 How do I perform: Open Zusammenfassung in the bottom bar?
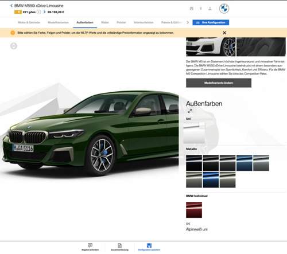click(x=119, y=247)
